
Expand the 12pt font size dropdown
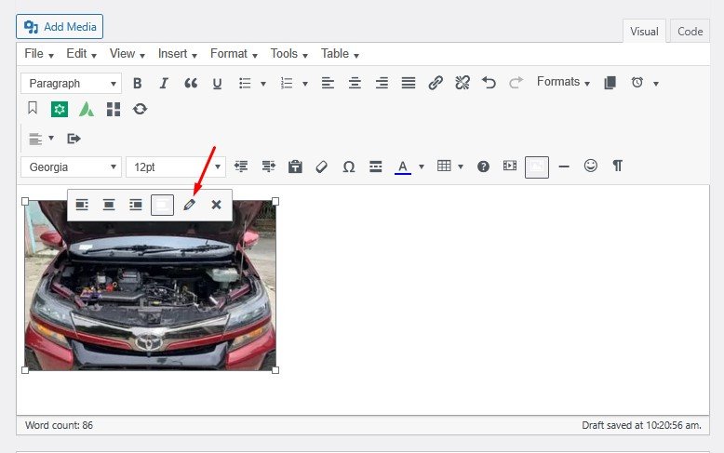coord(175,167)
